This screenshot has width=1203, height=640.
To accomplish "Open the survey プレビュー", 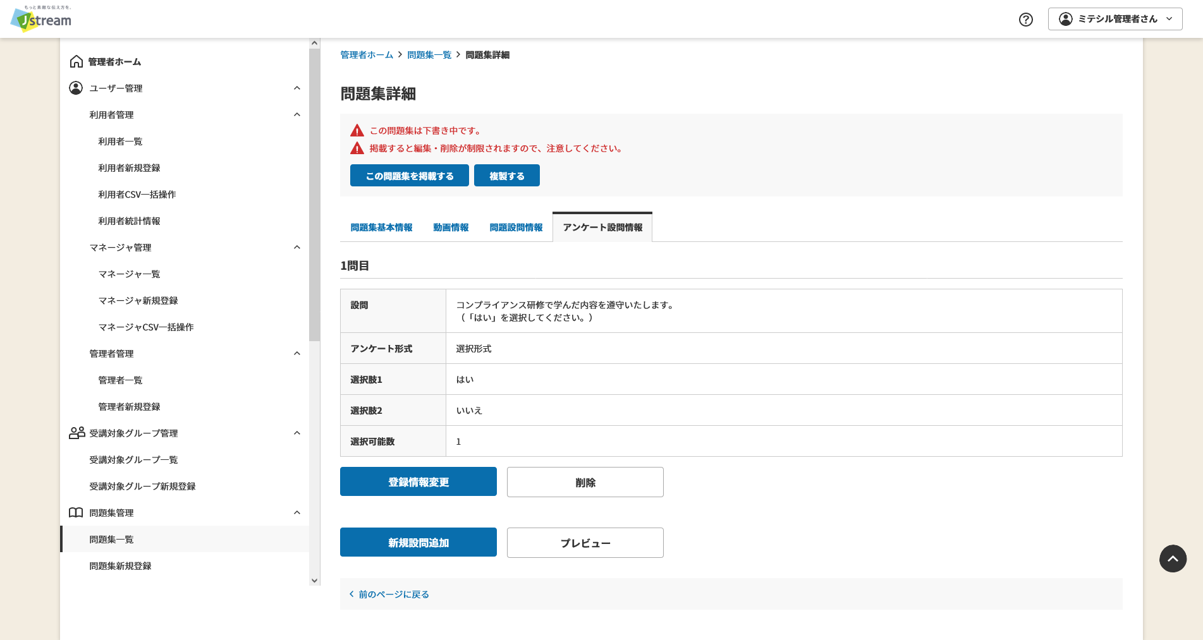I will click(x=584, y=542).
